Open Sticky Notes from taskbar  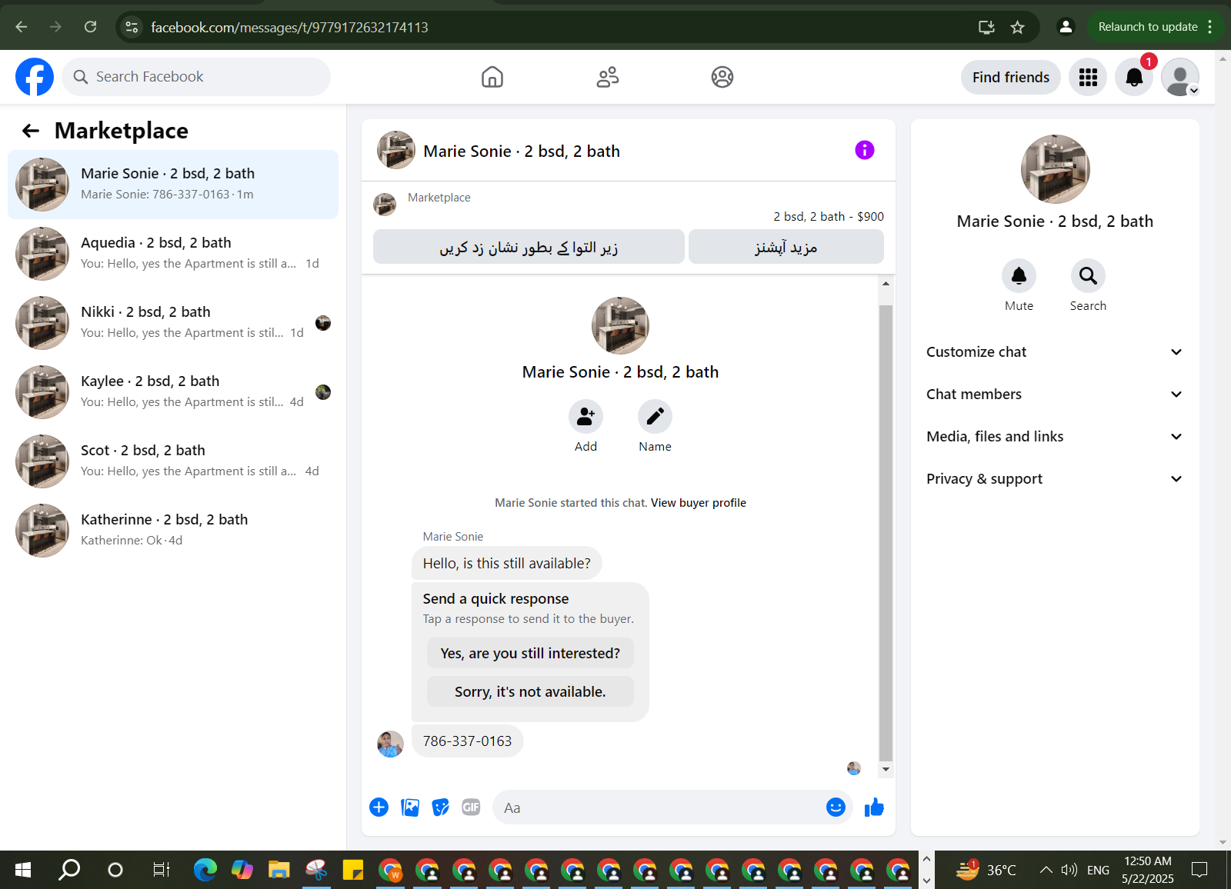pos(352,870)
